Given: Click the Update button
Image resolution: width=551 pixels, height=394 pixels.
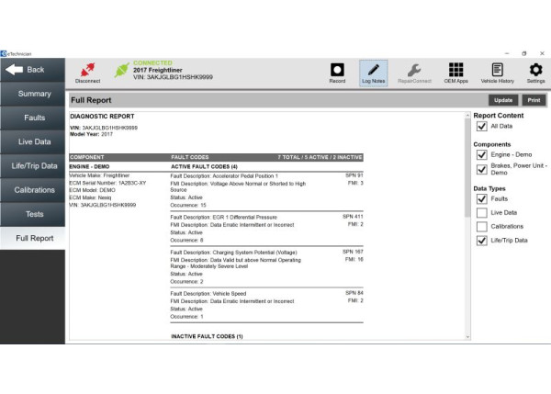Looking at the screenshot, I should [x=502, y=99].
